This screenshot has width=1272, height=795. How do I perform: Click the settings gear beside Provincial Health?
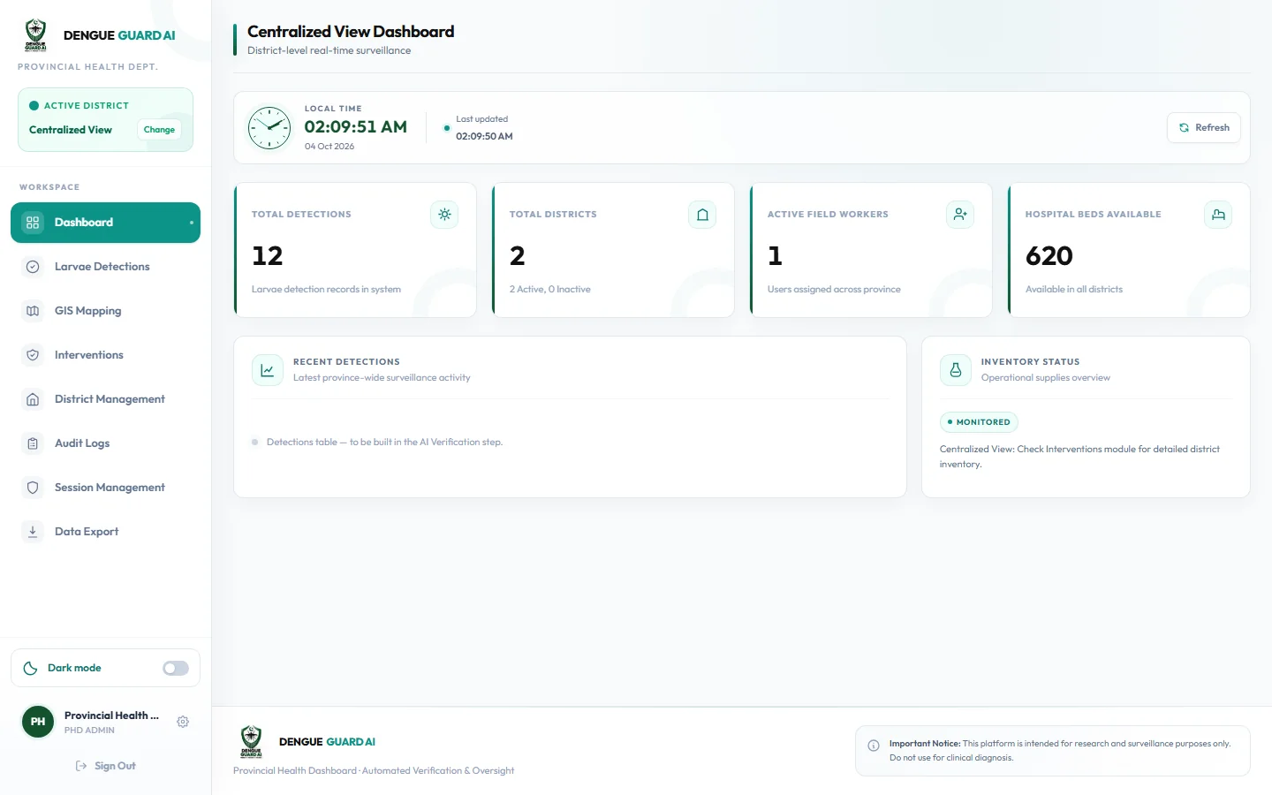coord(183,722)
